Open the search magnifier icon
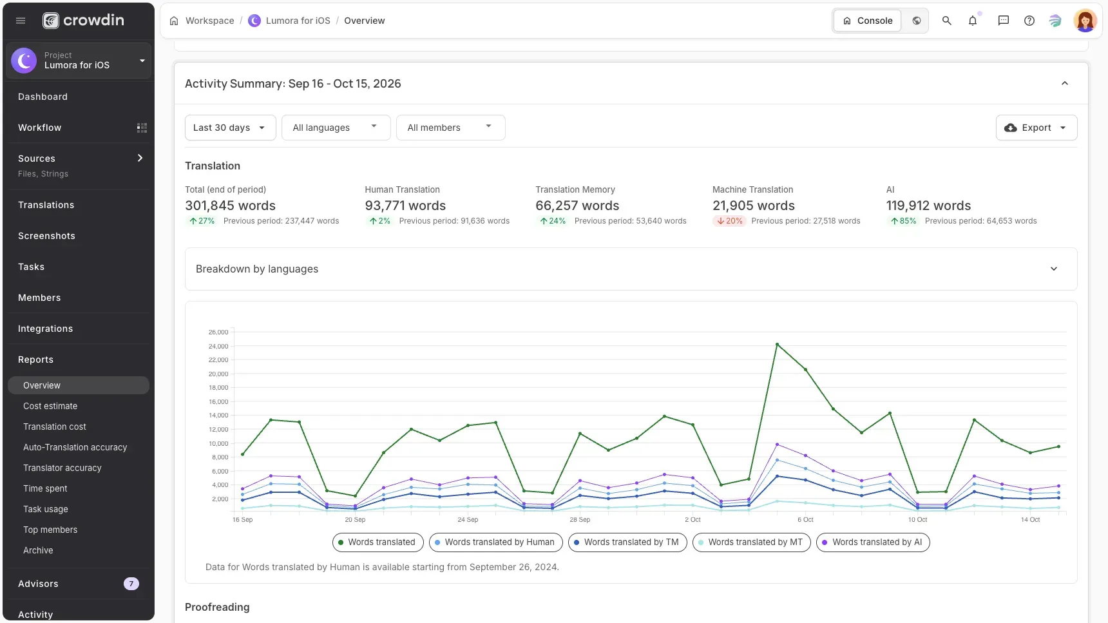 pos(946,21)
